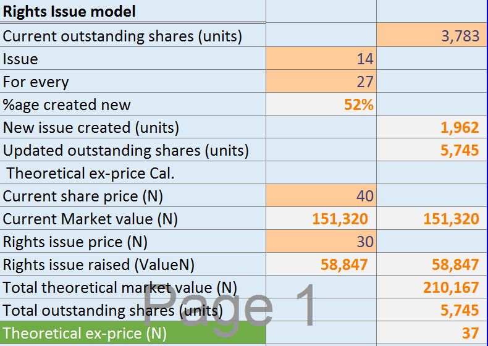
Task: Select the '%age created new' label cell
Action: pyautogui.click(x=132, y=104)
